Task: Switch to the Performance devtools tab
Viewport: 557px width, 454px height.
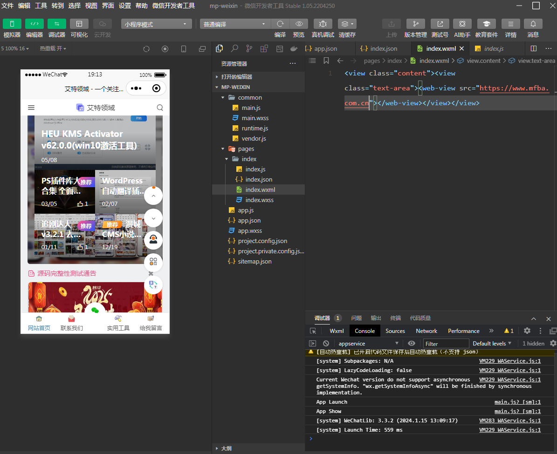Action: click(464, 331)
